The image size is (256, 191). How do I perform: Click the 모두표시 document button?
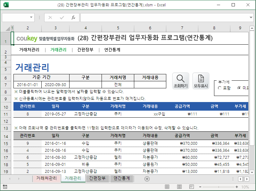201,81
